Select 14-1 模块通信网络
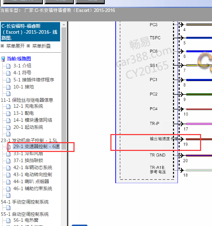This screenshot has width=212, height=226. pos(33,120)
